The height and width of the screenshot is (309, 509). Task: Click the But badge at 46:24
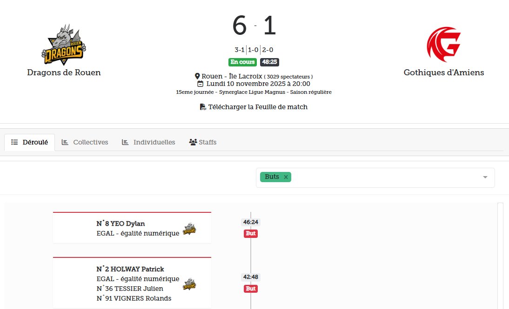(251, 233)
